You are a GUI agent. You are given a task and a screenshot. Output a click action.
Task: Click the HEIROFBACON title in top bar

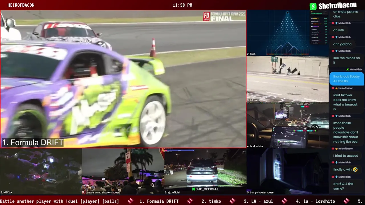(x=21, y=5)
